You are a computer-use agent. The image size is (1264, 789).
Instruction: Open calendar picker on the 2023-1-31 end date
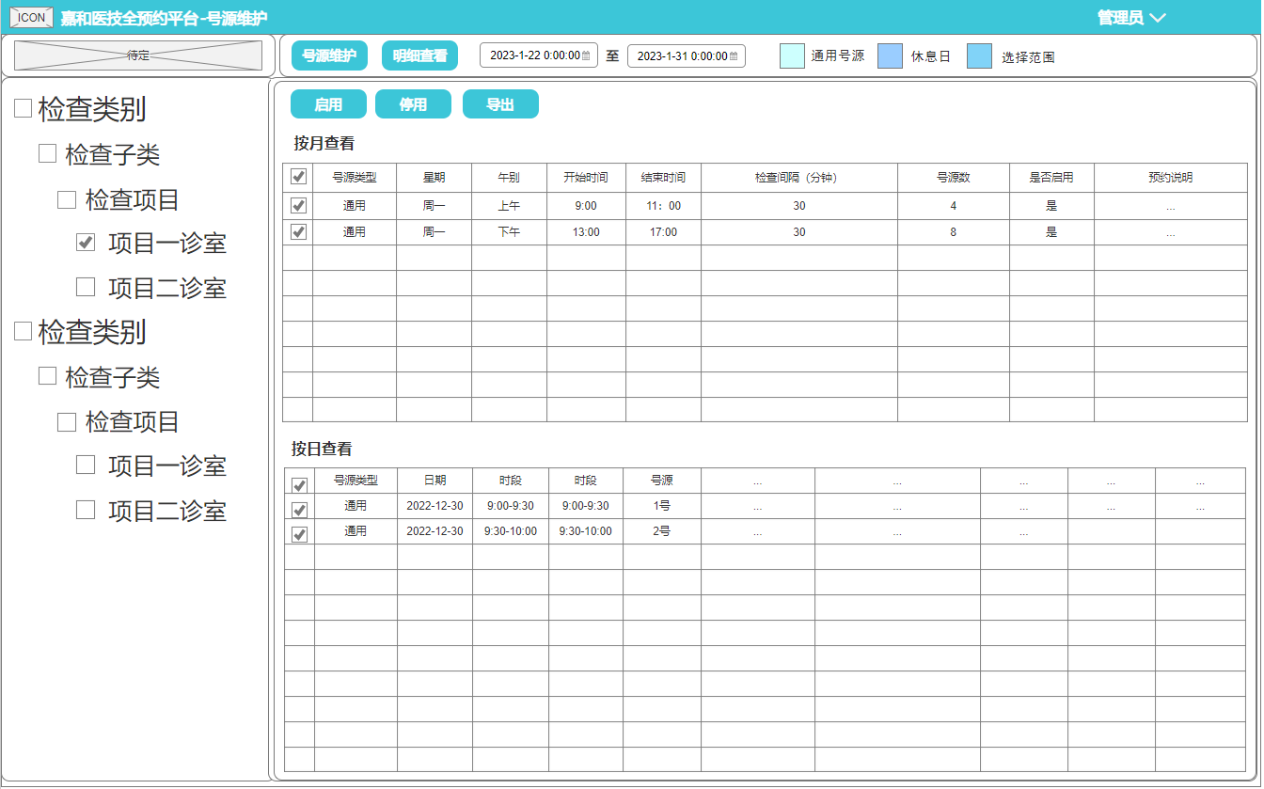point(734,55)
